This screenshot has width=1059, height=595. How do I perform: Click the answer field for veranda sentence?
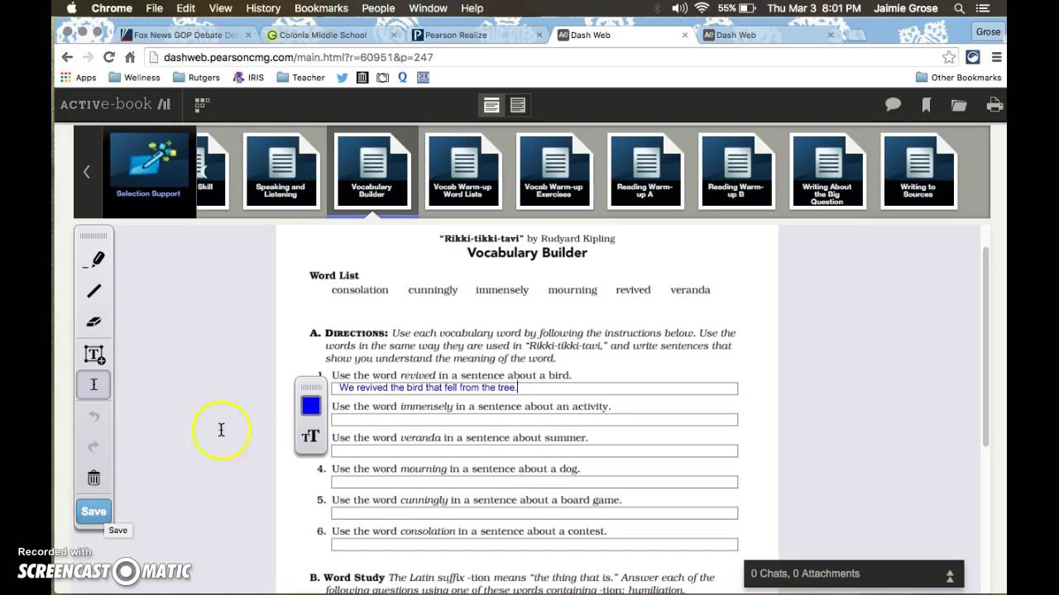pos(534,451)
